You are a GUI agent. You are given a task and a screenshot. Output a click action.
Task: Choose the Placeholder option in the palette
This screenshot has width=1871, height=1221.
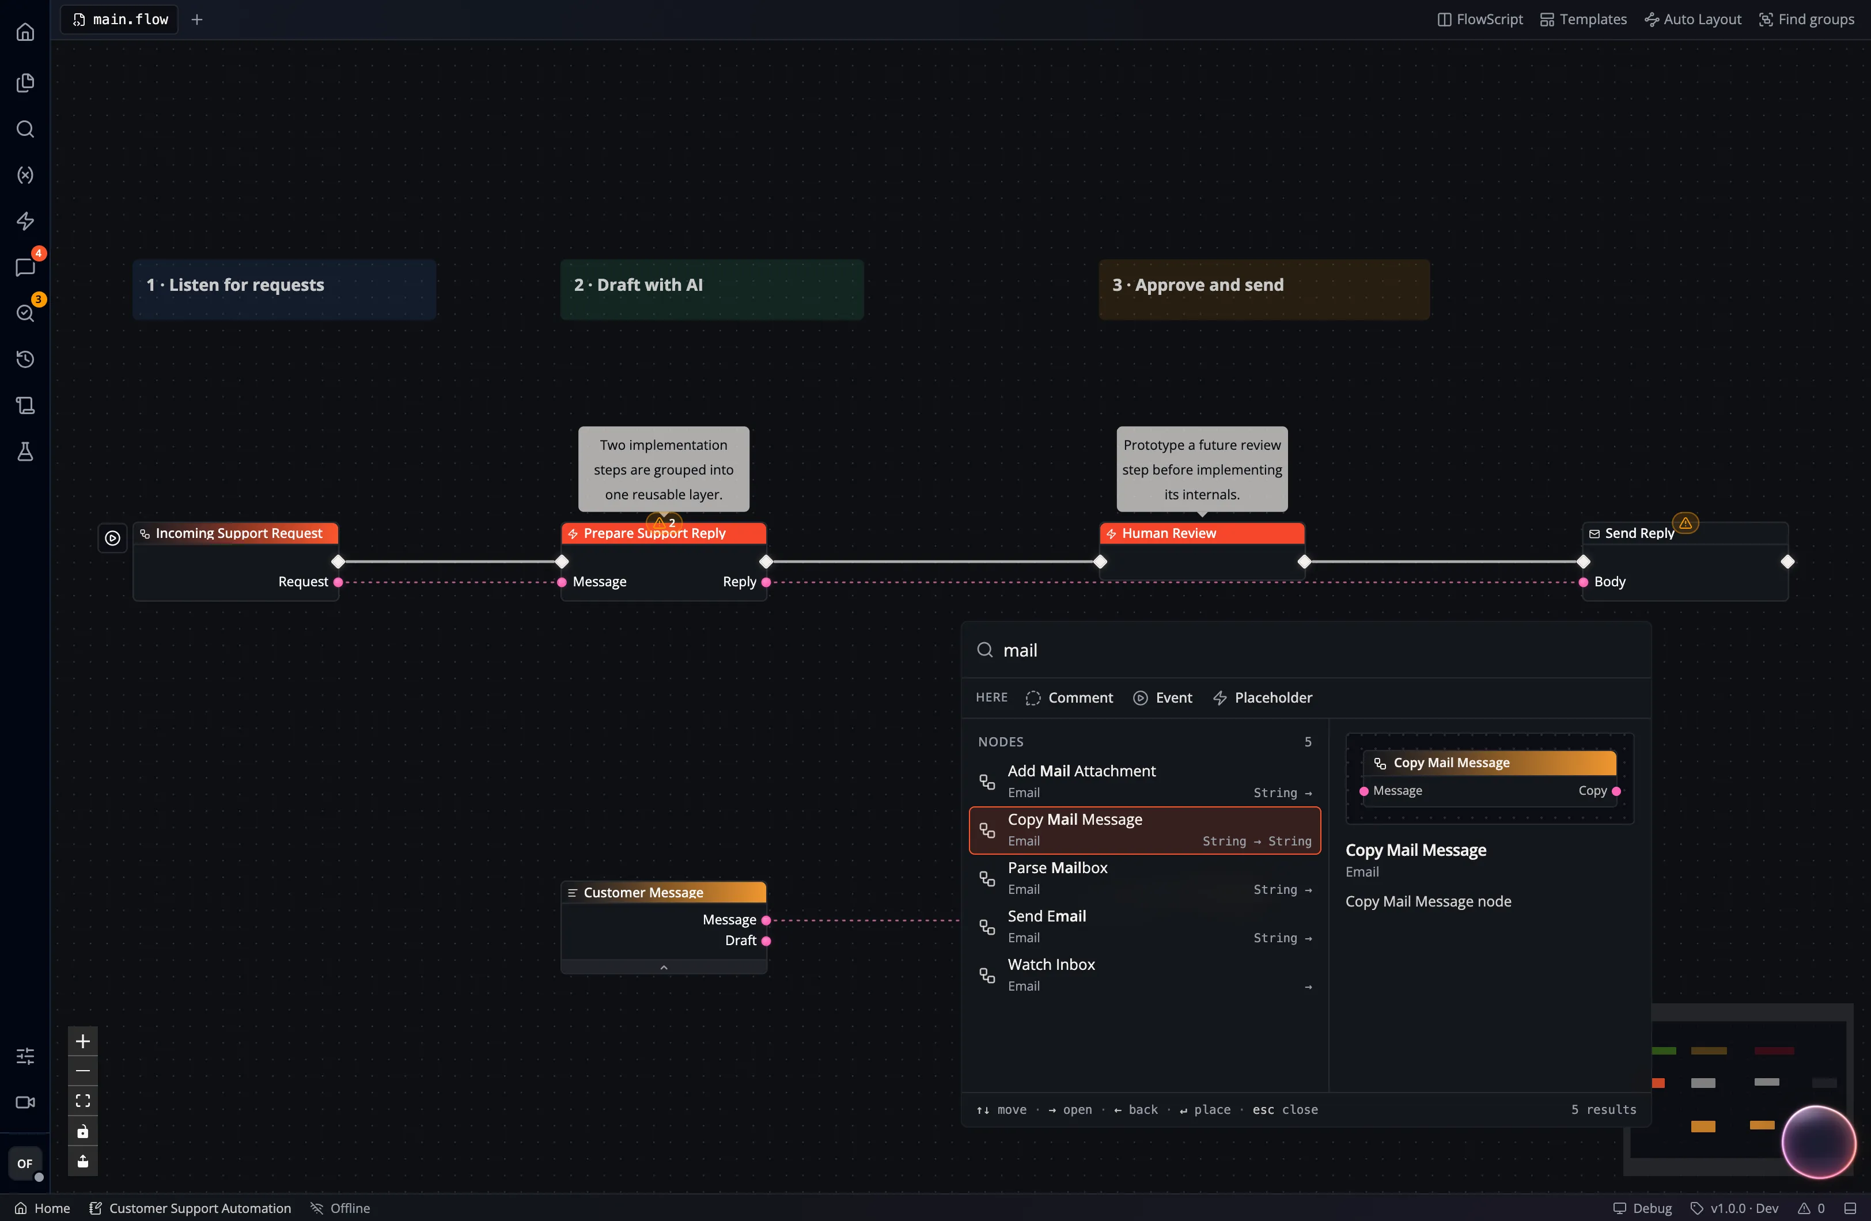(x=1263, y=697)
